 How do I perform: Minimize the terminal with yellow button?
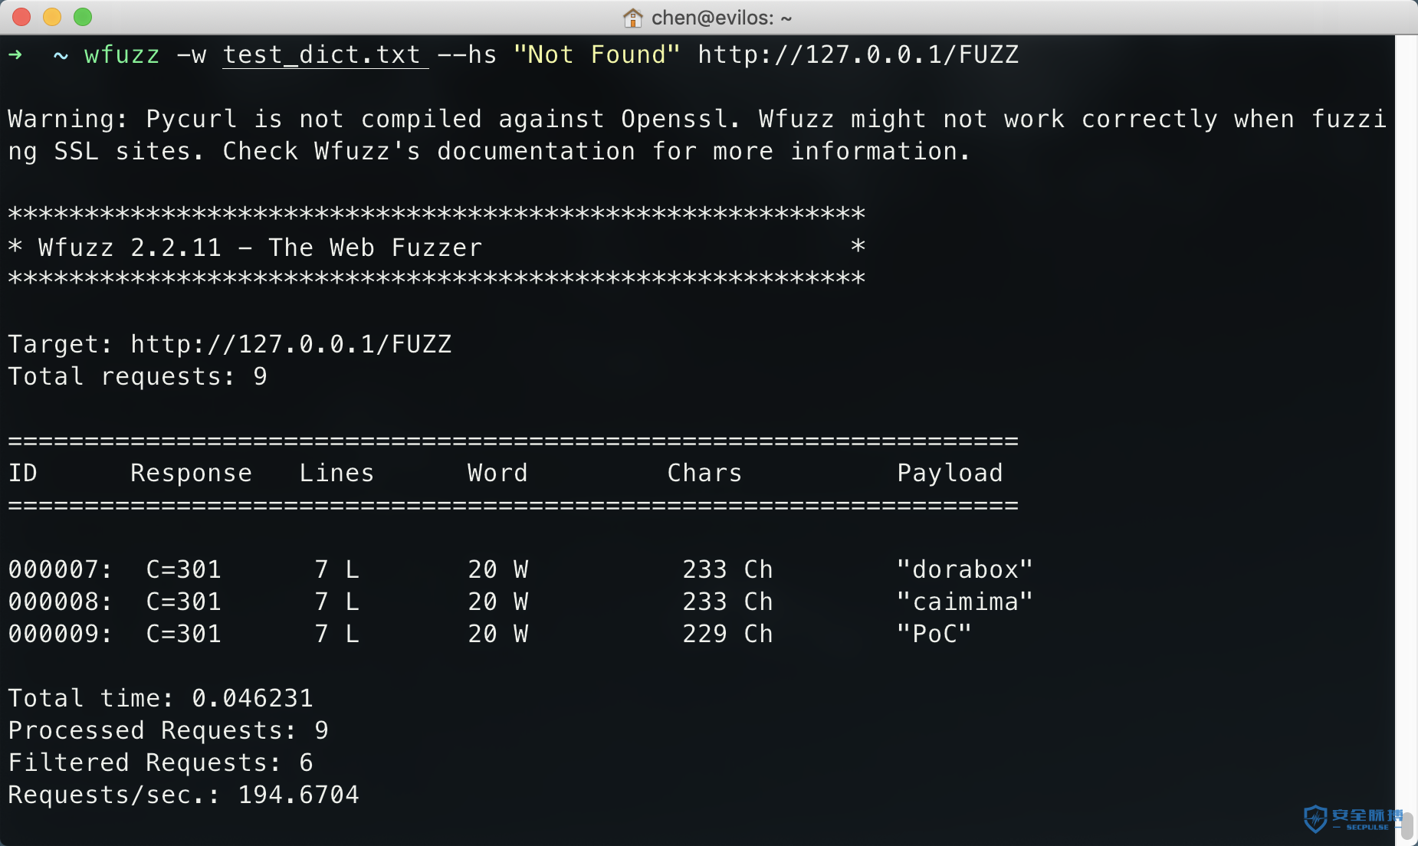point(52,17)
